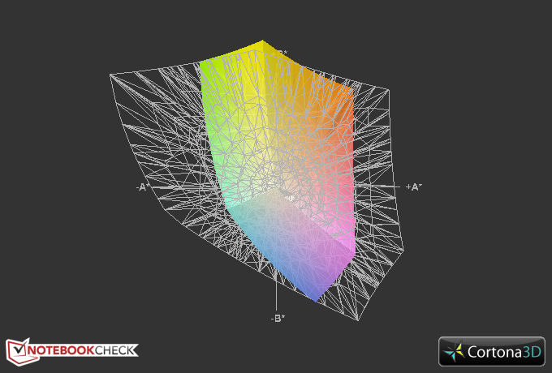Click the wireframe's top-left corner vertex
The image size is (552, 373).
(111, 75)
